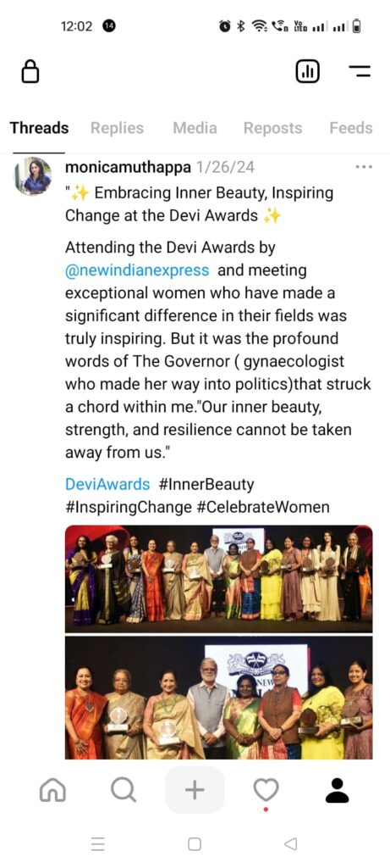Screen dimensions: 390x868
Task: Open the insights bar chart icon
Action: (308, 71)
